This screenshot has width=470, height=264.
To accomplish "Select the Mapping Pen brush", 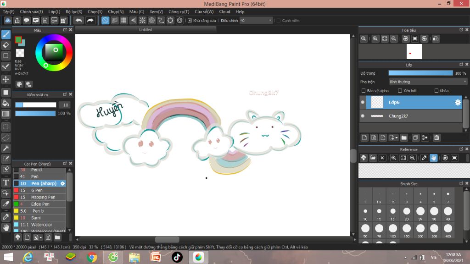I will pos(39,197).
